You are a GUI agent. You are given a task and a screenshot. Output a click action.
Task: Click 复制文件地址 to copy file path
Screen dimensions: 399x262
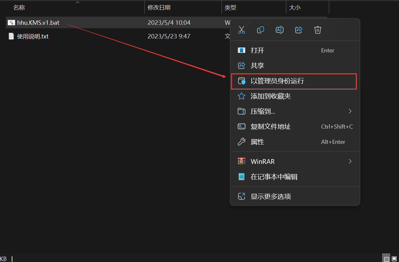(x=270, y=126)
